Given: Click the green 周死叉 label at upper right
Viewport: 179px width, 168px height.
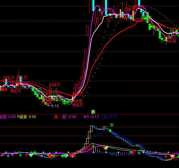Looking at the screenshot, I should click(147, 17).
